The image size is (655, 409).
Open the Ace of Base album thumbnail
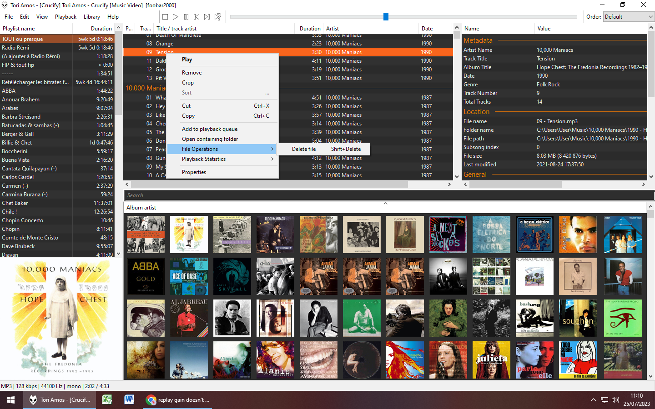(189, 276)
